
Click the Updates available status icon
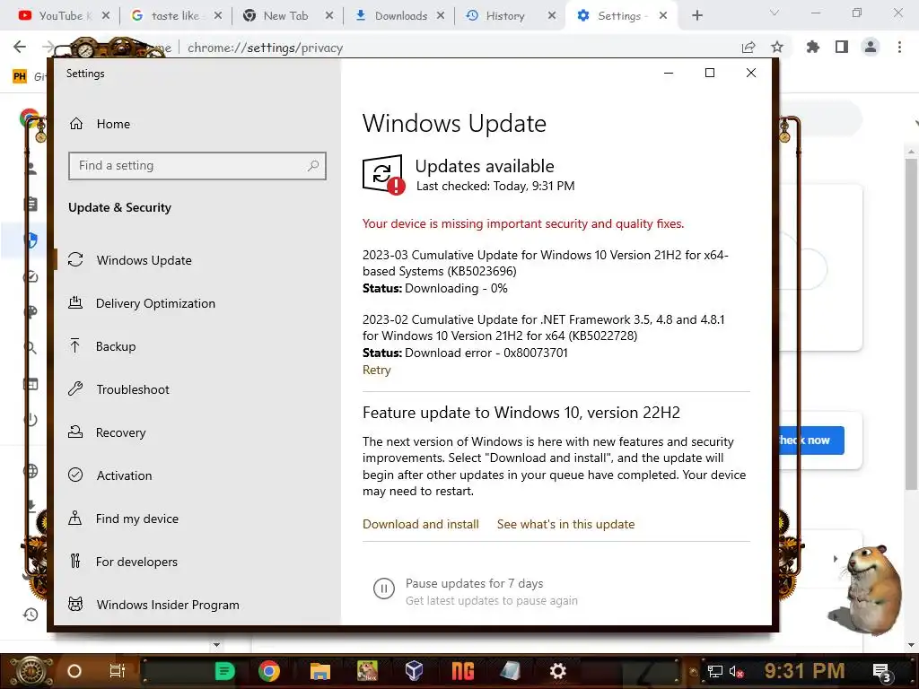tap(383, 175)
